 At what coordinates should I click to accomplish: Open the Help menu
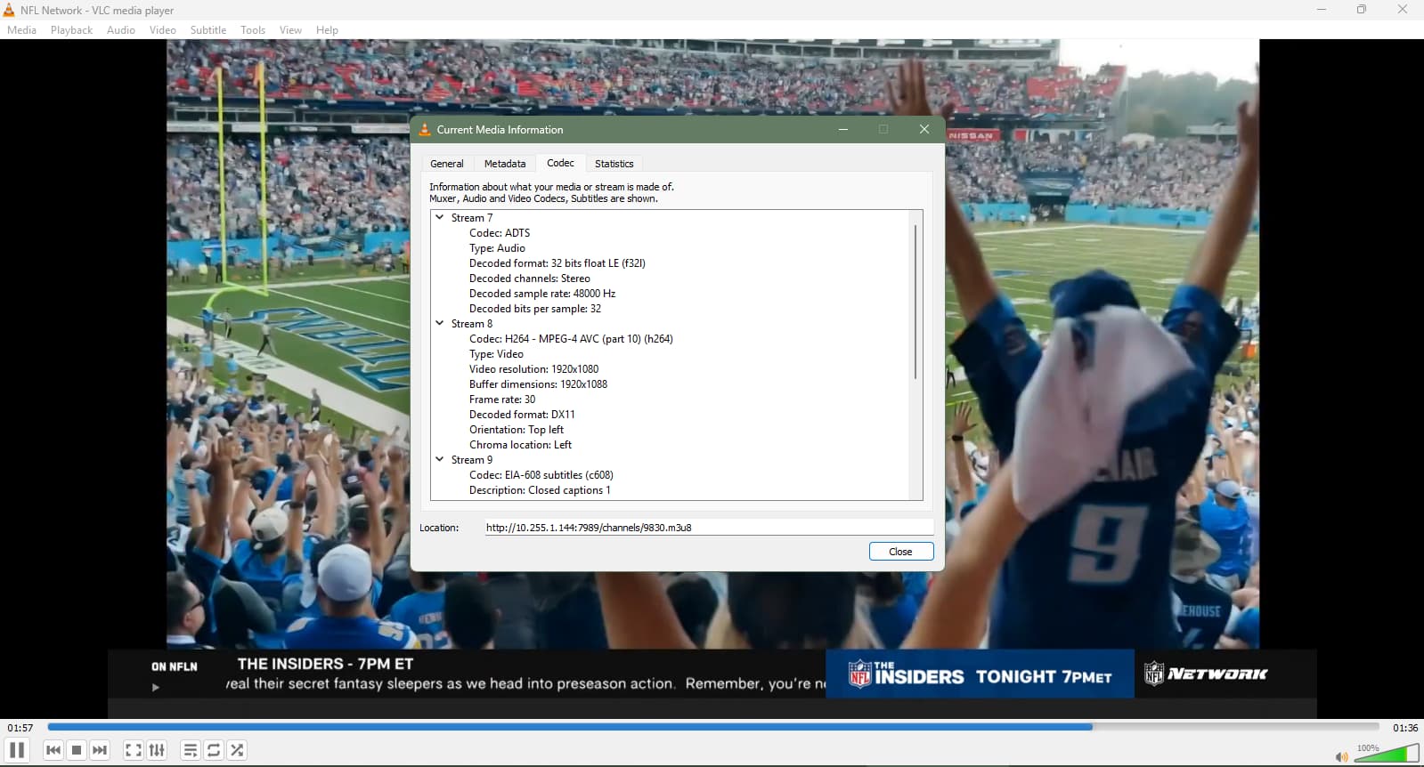(327, 30)
